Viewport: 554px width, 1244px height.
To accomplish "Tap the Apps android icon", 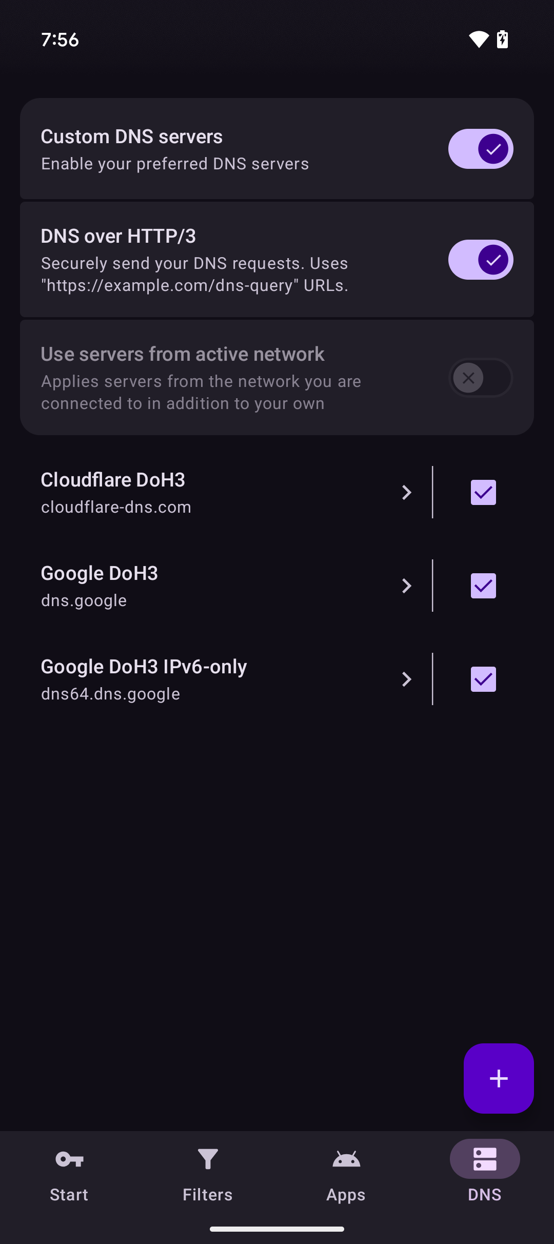I will (346, 1159).
